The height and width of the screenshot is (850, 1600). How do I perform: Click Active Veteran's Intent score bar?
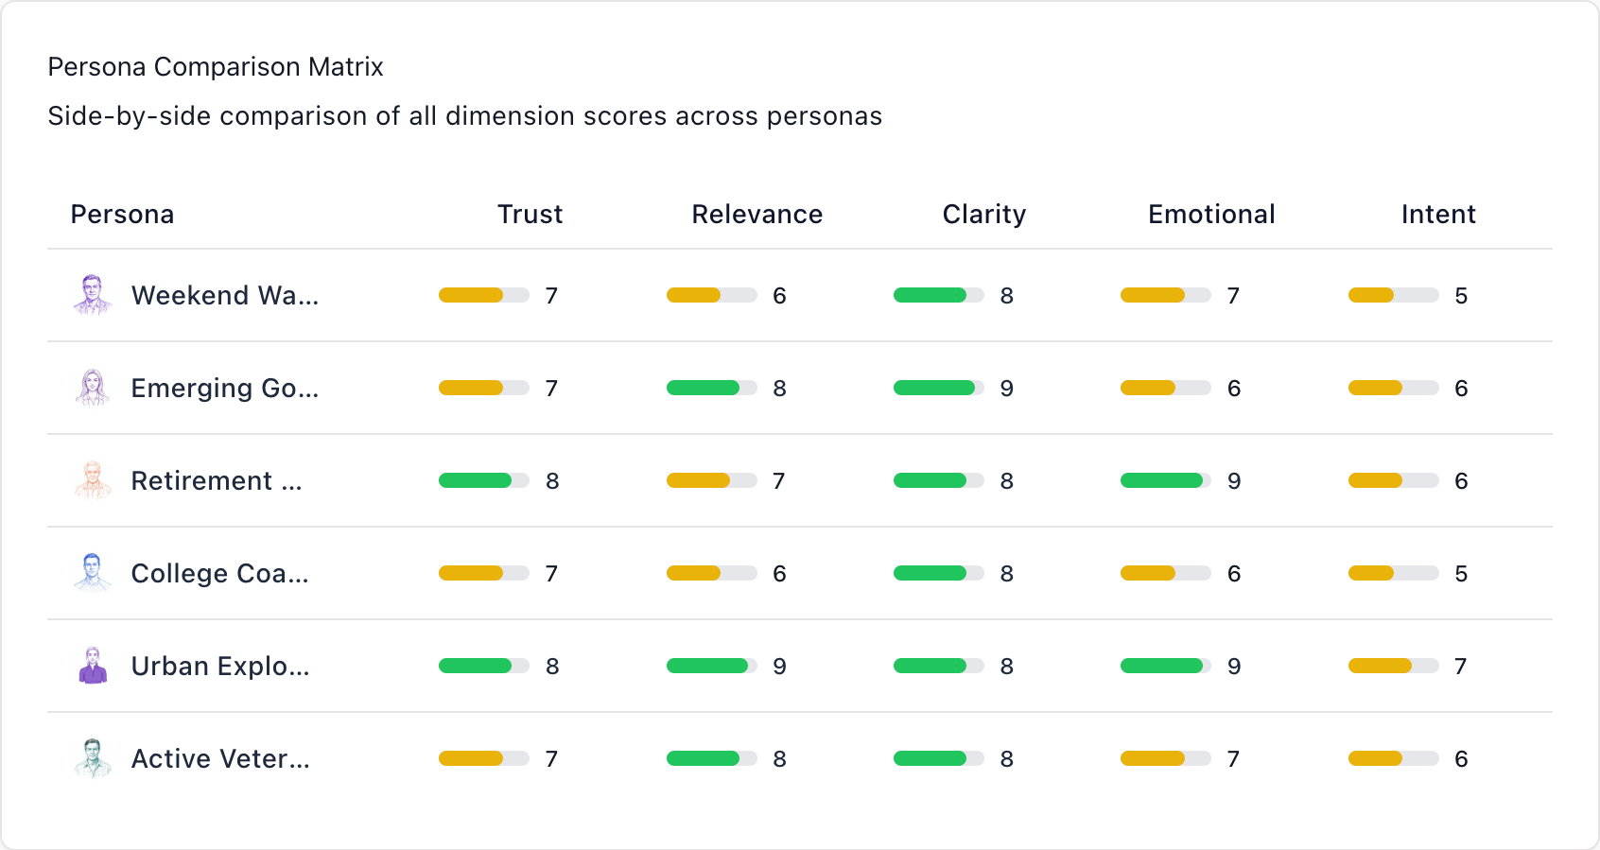point(1390,758)
